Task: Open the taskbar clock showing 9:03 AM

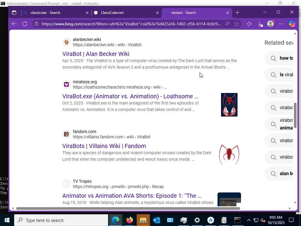Action: [x=276, y=220]
